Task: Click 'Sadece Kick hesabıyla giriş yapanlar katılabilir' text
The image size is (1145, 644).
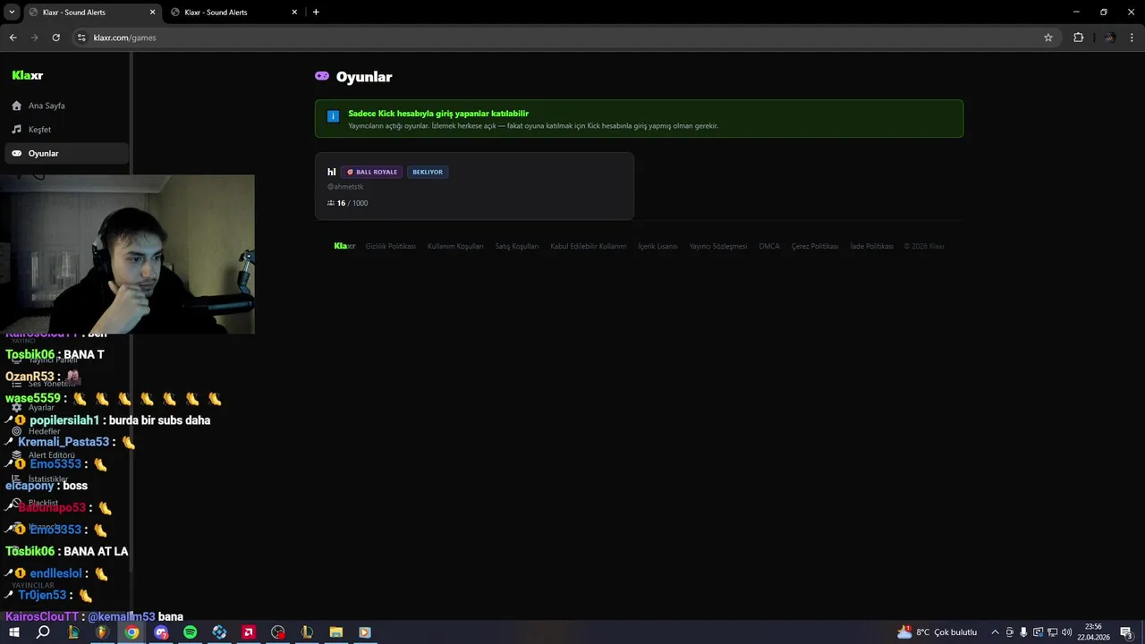Action: [x=438, y=114]
